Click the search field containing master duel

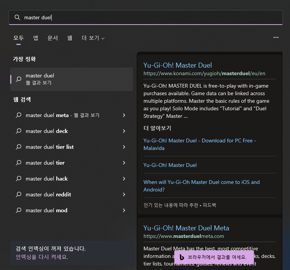coord(145,17)
